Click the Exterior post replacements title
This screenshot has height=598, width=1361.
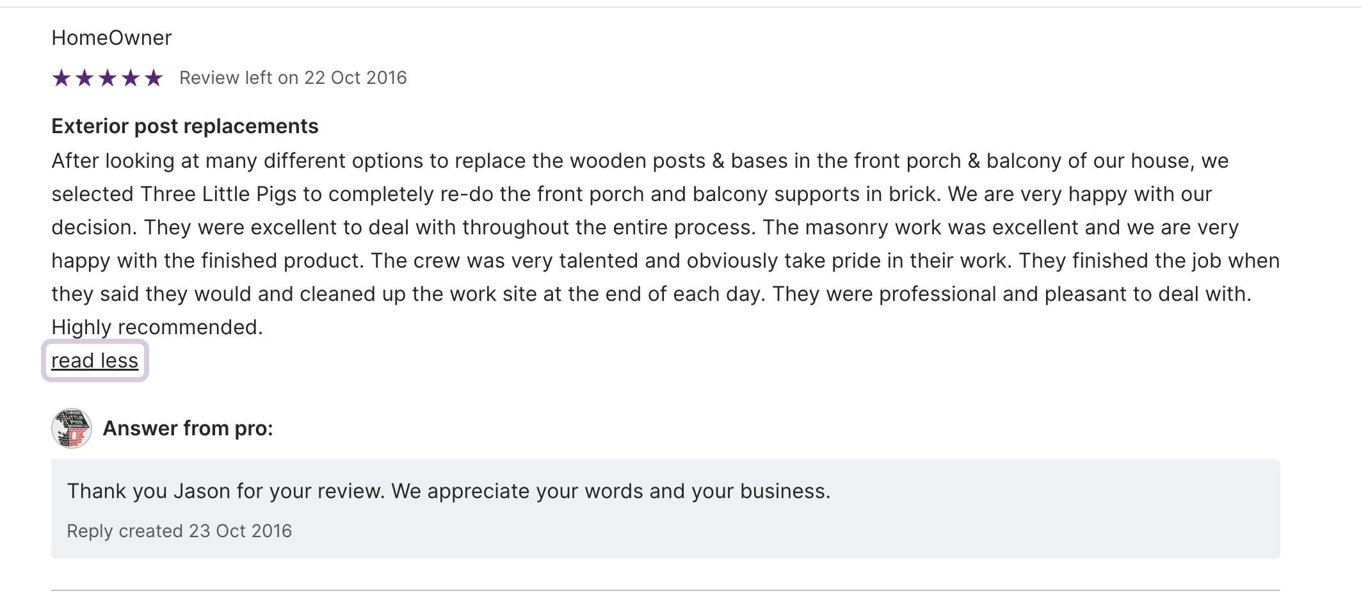tap(184, 126)
